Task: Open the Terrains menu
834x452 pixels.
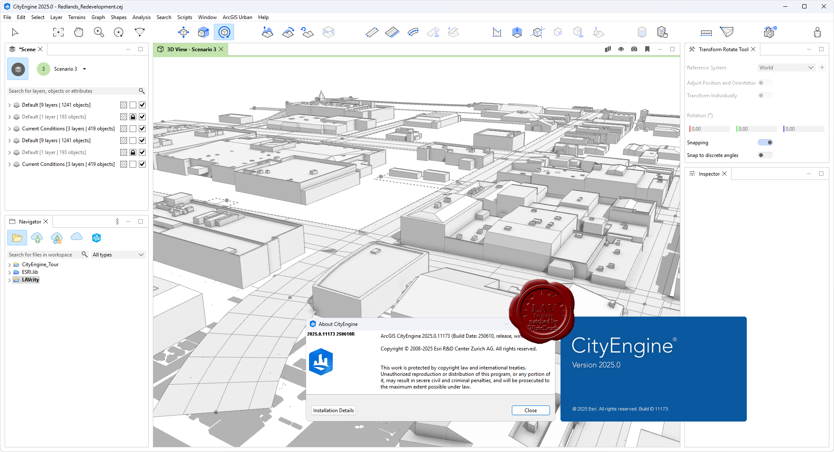Action: (77, 17)
